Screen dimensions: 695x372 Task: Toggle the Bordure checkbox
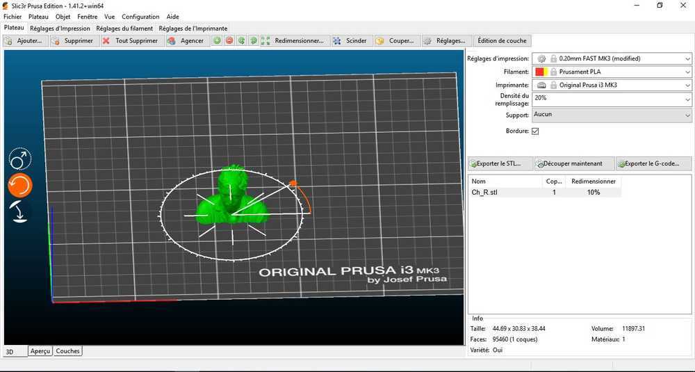[x=535, y=131]
